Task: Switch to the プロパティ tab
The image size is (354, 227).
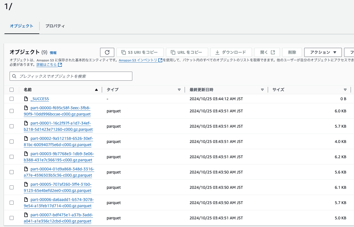Action: [55, 26]
